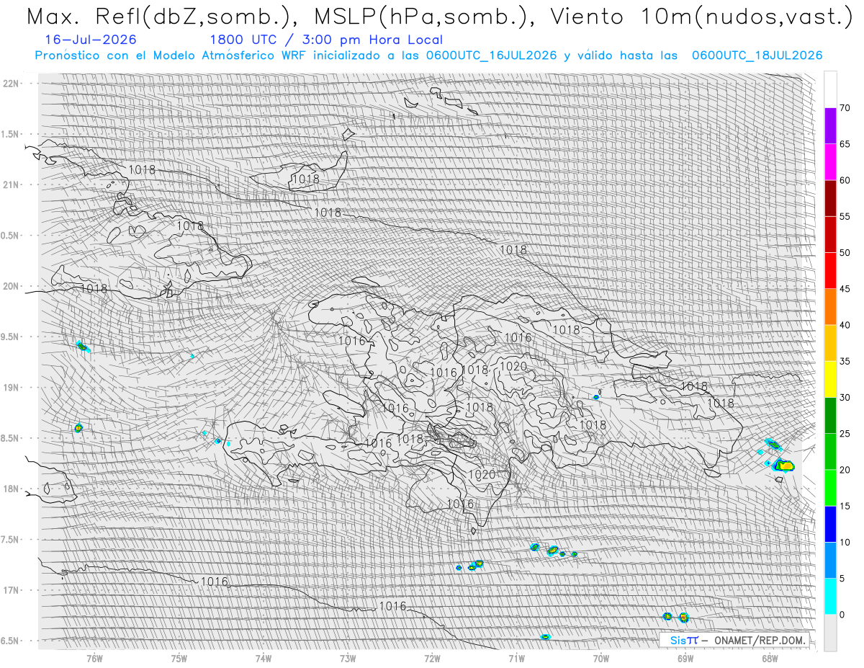The height and width of the screenshot is (668, 864).
Task: Click the 1020 isobar label just above 19N
Action: coord(513,367)
